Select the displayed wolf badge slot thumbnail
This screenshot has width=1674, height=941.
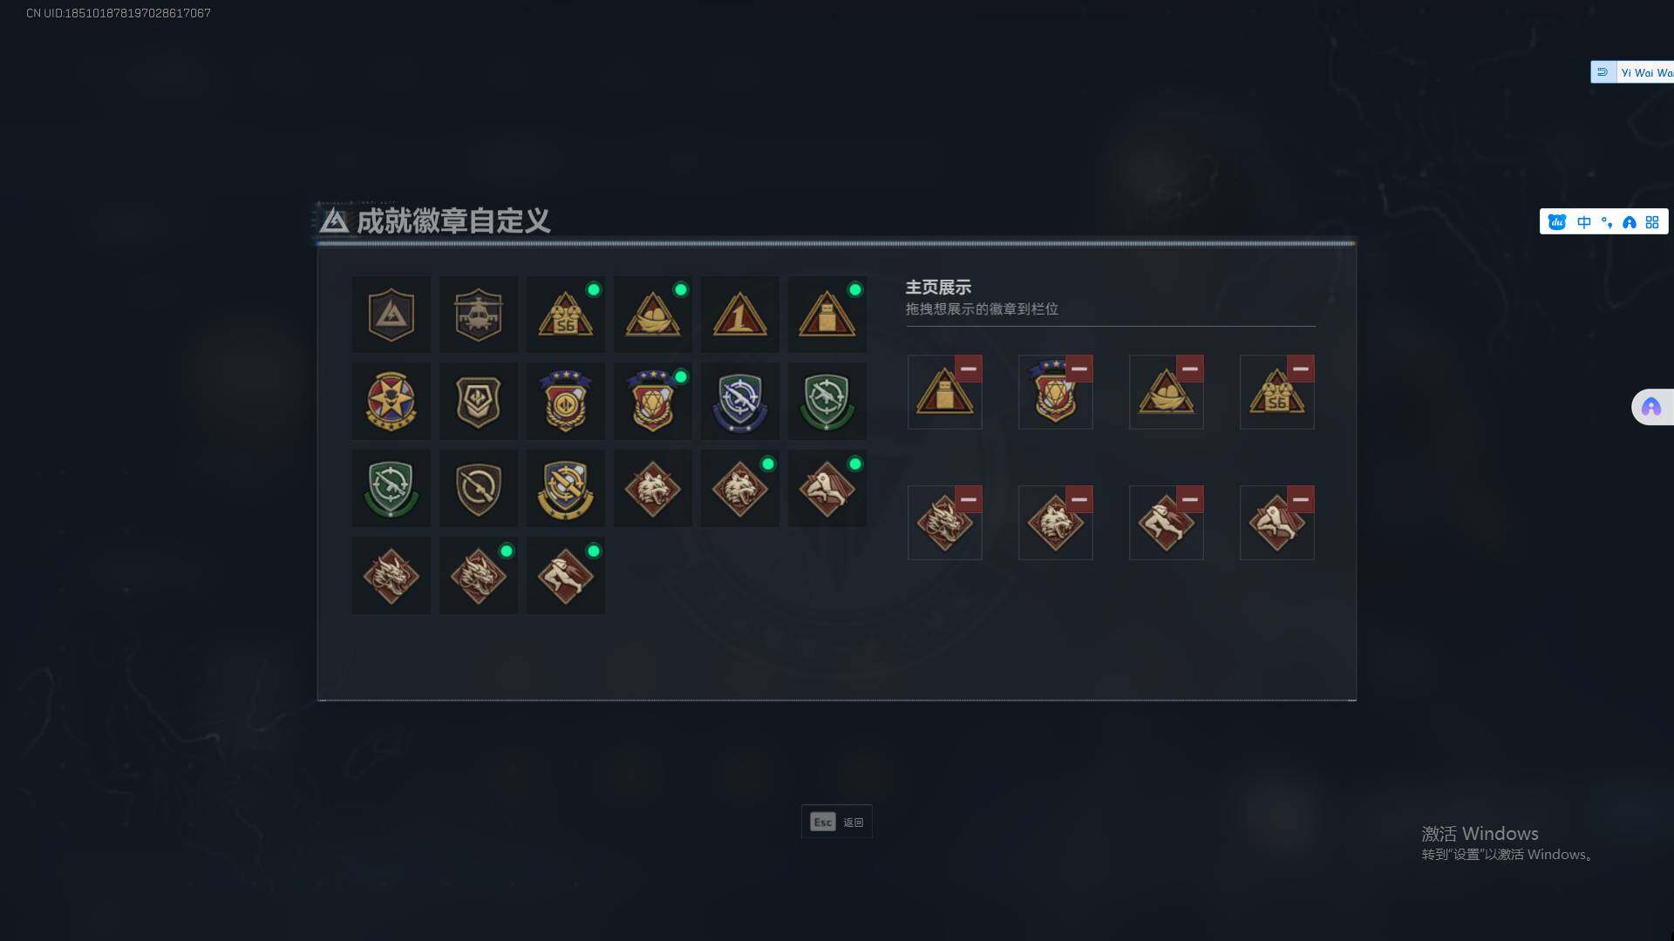pyautogui.click(x=1055, y=523)
